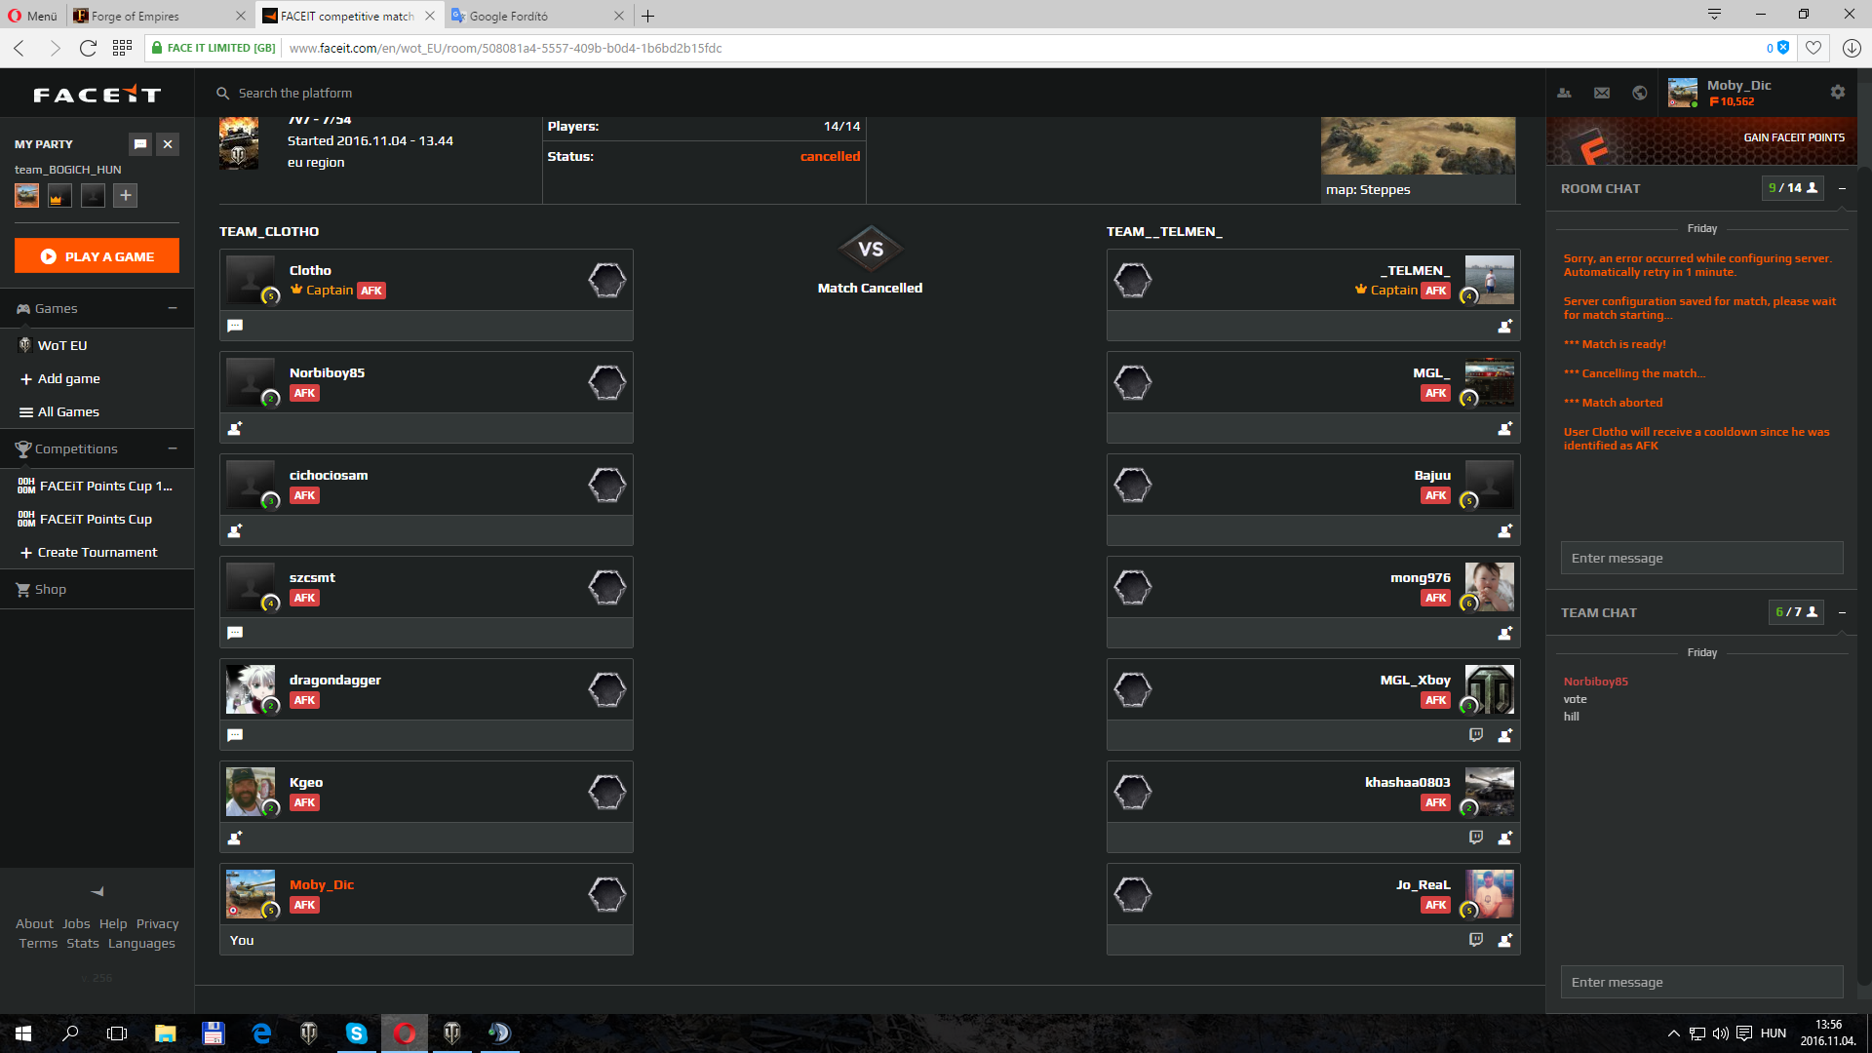Viewport: 1872px width, 1053px height.
Task: Open Opera Speed Dial grid icon
Action: tap(122, 48)
